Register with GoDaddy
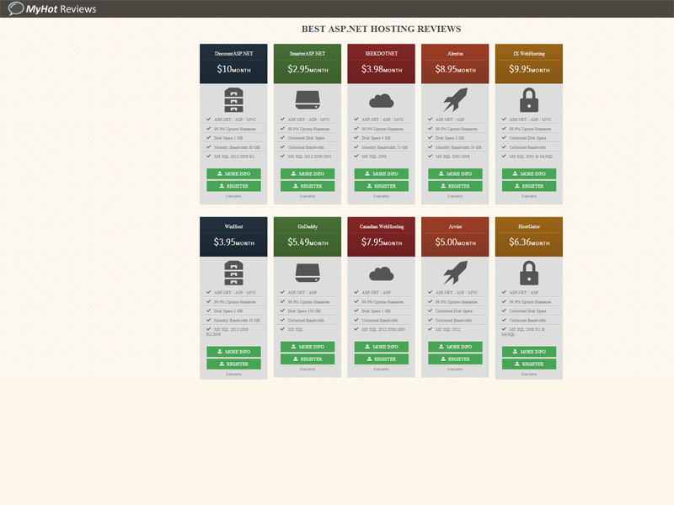Screen dimensions: 674x505 point(308,359)
